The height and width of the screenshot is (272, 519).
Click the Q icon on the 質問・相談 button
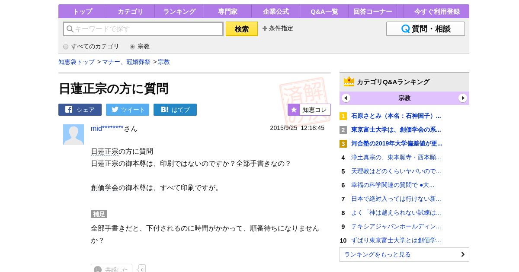405,29
